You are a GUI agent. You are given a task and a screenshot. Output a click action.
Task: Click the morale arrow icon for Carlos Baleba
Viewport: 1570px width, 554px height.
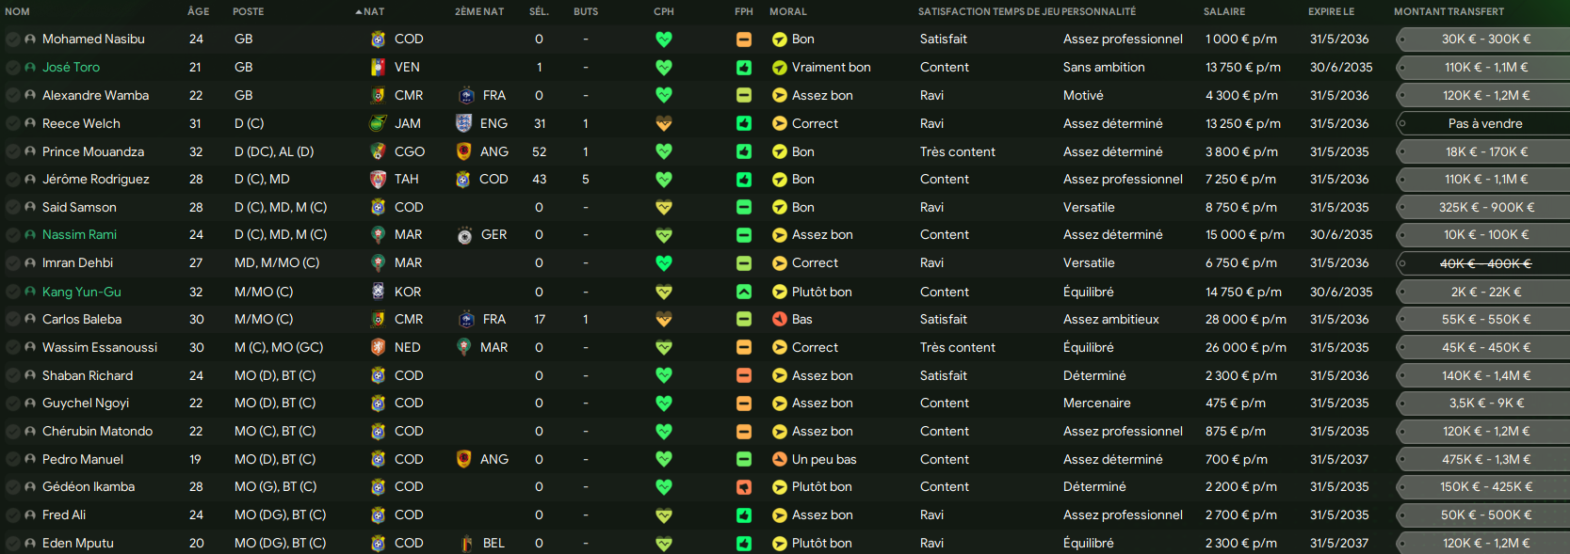click(x=780, y=320)
